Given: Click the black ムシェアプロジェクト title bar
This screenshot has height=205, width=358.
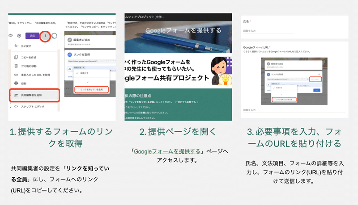Looking at the screenshot, I should [x=178, y=17].
